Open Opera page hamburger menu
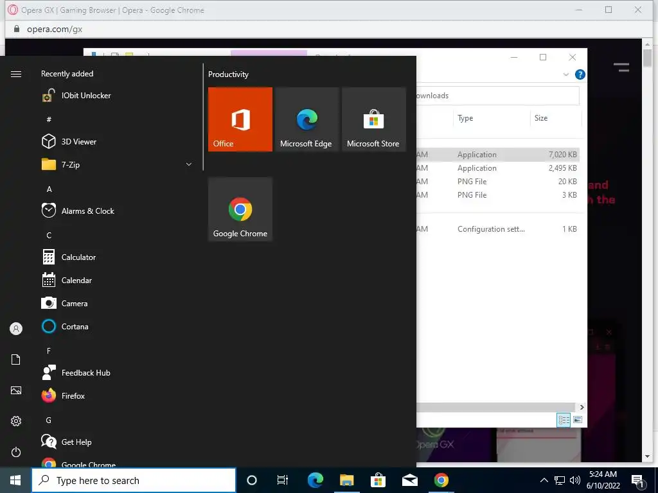This screenshot has height=493, width=658. [621, 67]
